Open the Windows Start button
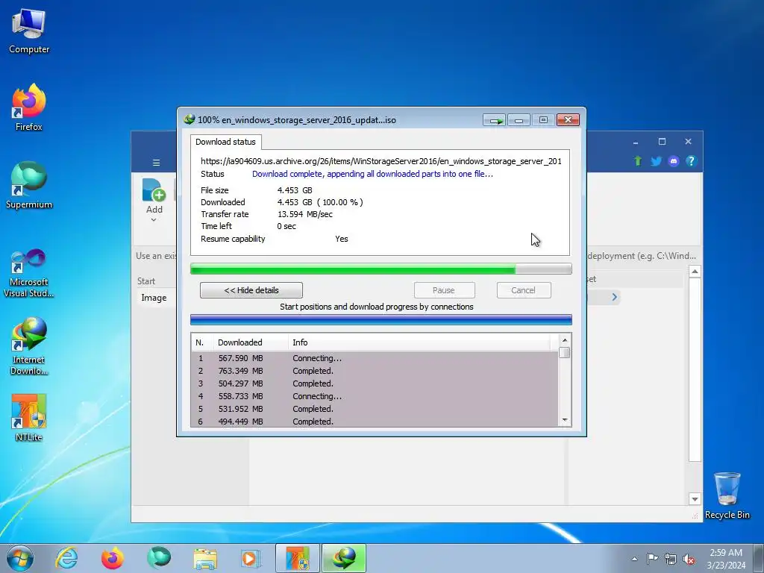Image resolution: width=764 pixels, height=573 pixels. tap(19, 558)
